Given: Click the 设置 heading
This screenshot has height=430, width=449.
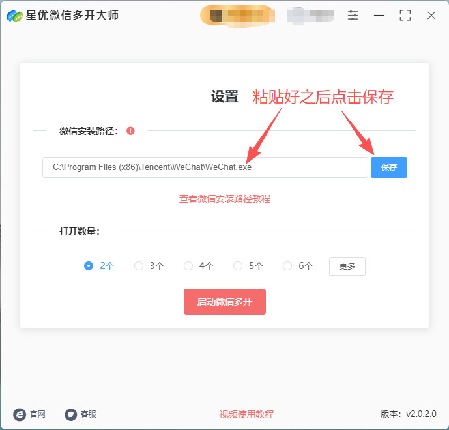Looking at the screenshot, I should [225, 96].
